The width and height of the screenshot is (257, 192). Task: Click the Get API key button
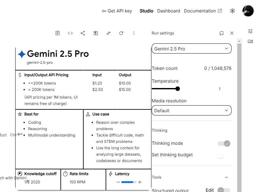(x=117, y=11)
